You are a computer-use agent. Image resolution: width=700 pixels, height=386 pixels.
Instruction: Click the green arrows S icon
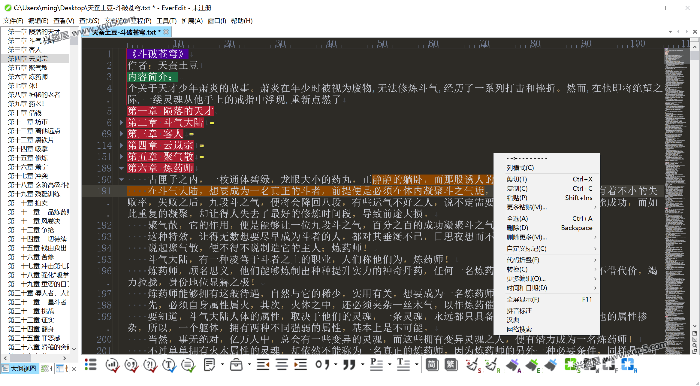point(572,365)
